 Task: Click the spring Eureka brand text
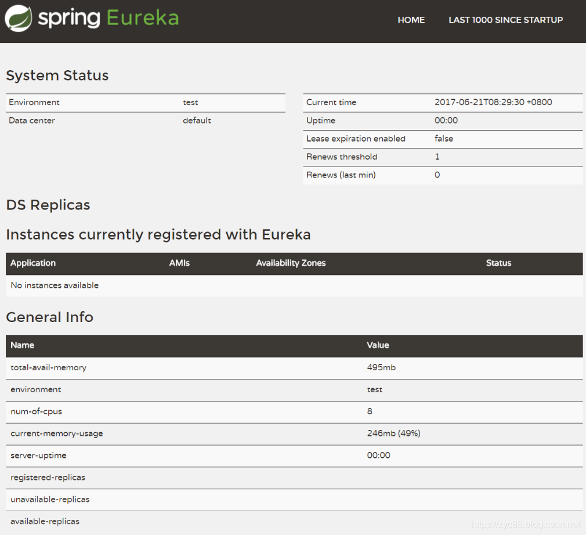tap(108, 19)
